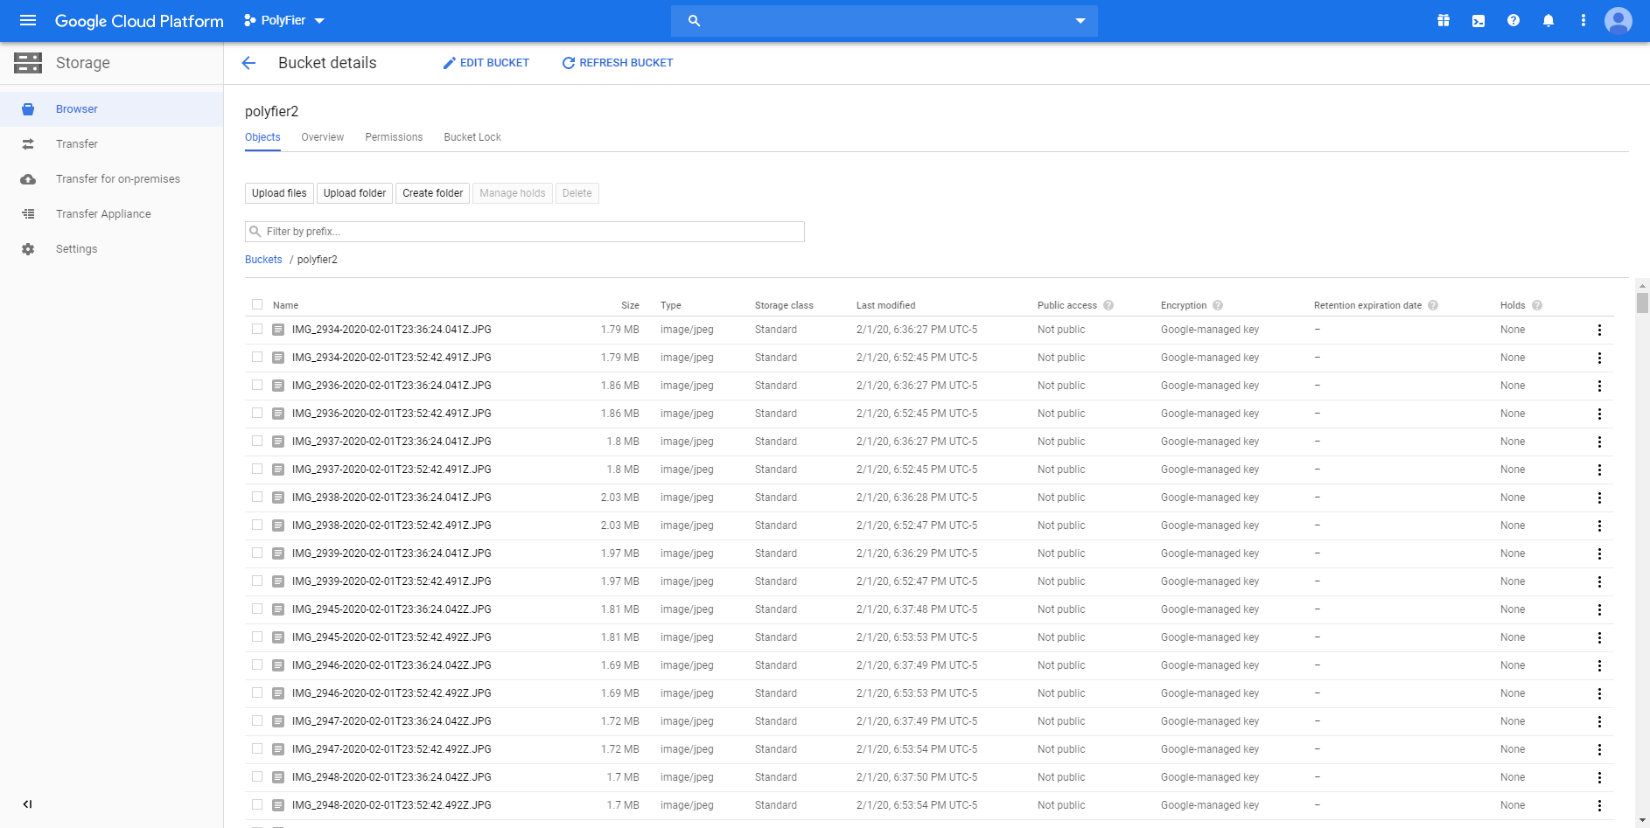The height and width of the screenshot is (828, 1650).
Task: Open file IMG_2948-2020-02-01T23:36:24.042Z.JPG
Action: [391, 777]
